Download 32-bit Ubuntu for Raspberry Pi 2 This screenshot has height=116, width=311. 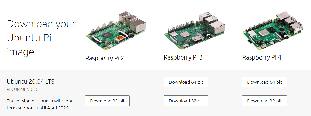(108, 101)
